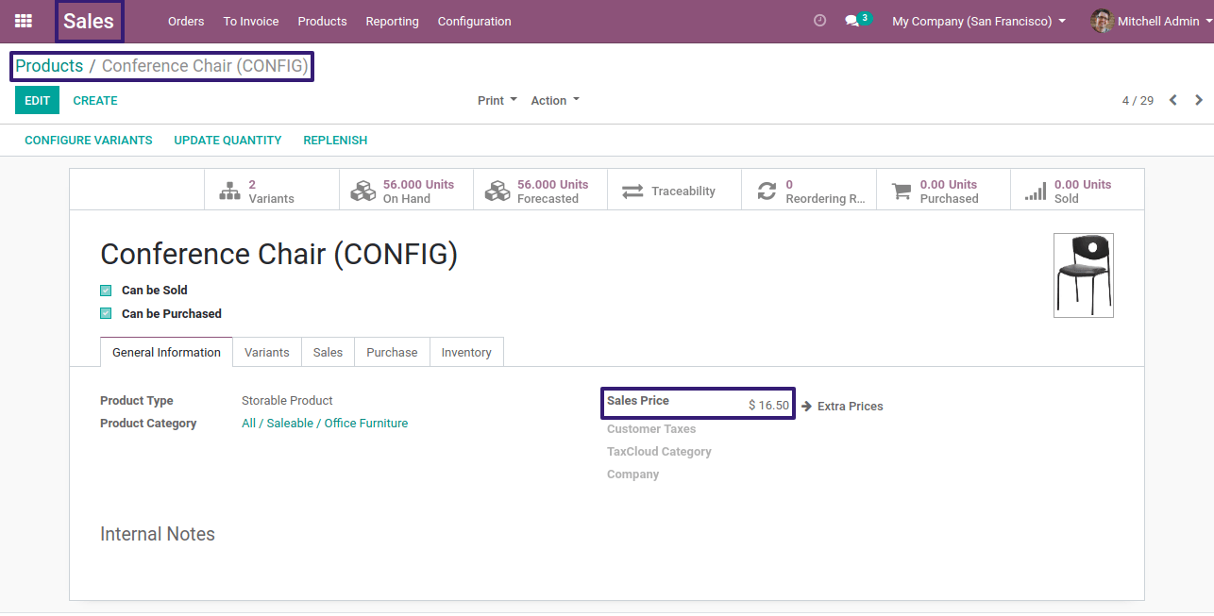Click Mitchell Admin avatar picture
The height and width of the screenshot is (616, 1214).
click(x=1102, y=21)
